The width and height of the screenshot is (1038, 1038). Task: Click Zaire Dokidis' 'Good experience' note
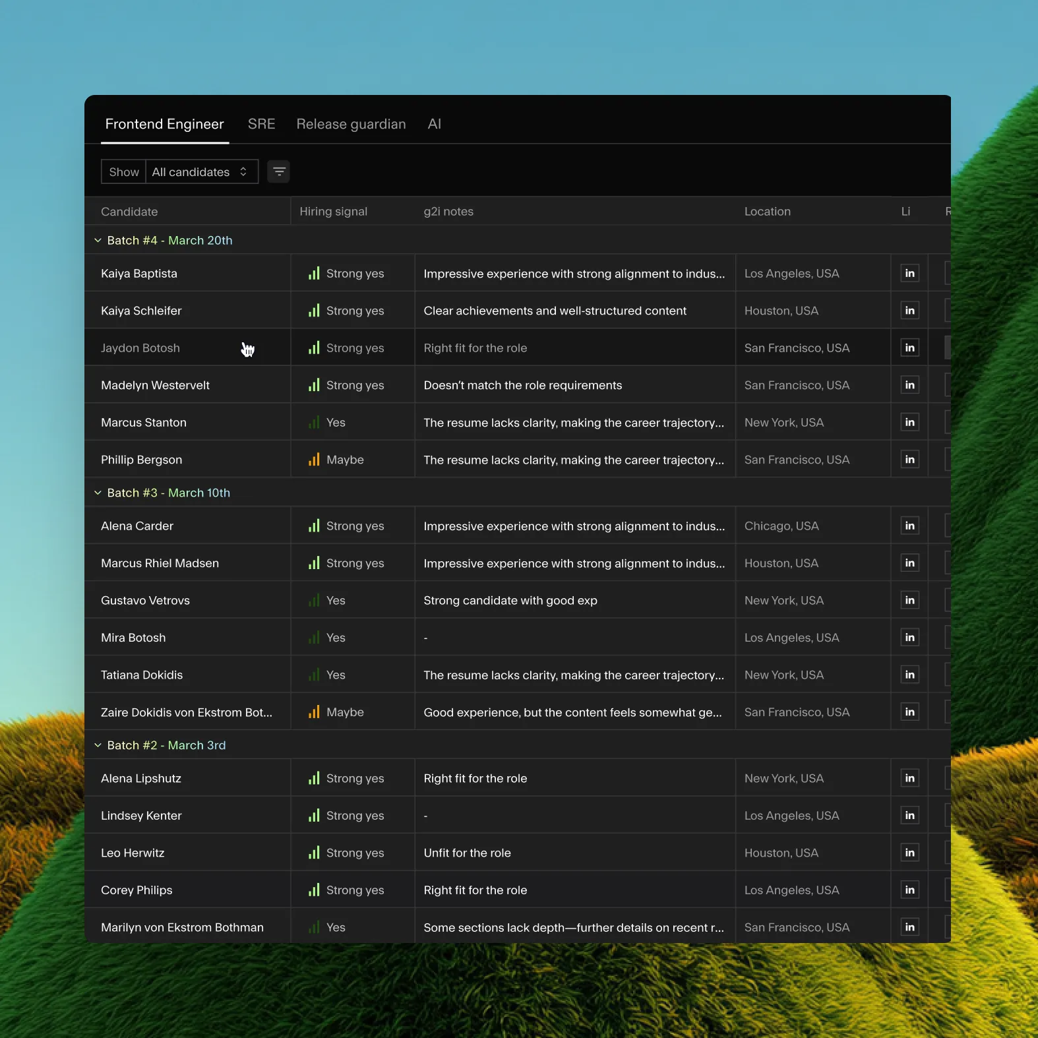point(573,712)
